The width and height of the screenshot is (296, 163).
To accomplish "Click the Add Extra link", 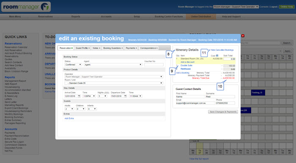I will (69, 118).
